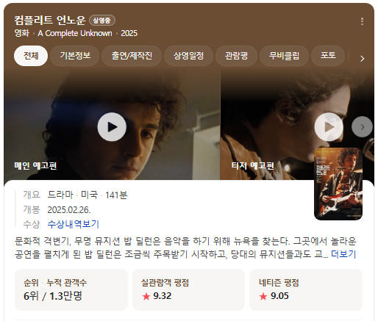Expand synopsis with 더보기 link

[343, 254]
